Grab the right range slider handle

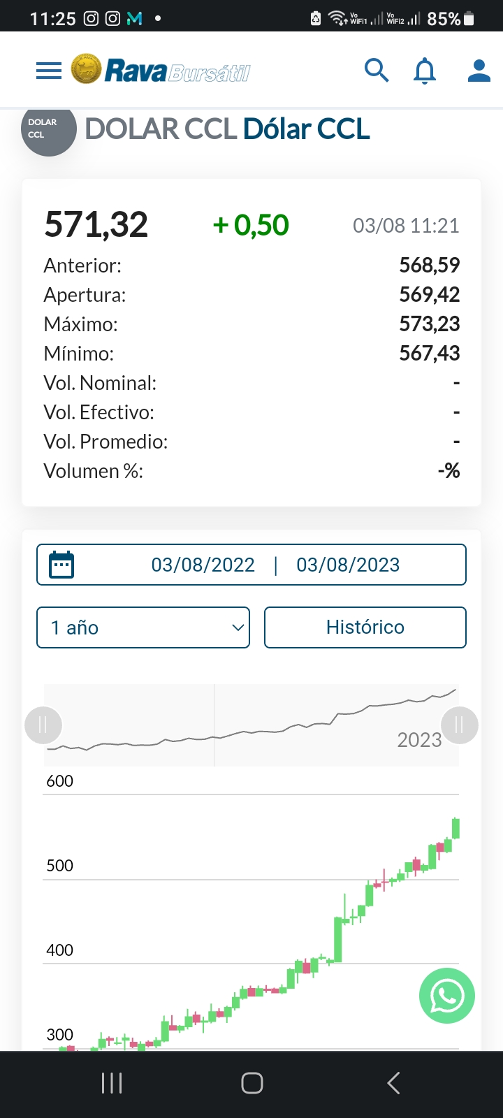click(460, 725)
